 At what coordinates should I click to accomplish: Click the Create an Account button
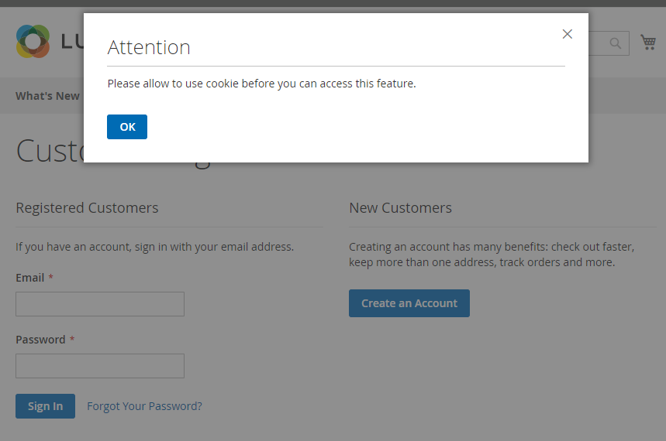tap(409, 303)
